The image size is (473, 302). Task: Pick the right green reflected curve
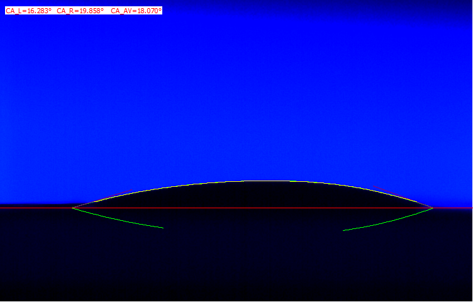click(x=390, y=221)
